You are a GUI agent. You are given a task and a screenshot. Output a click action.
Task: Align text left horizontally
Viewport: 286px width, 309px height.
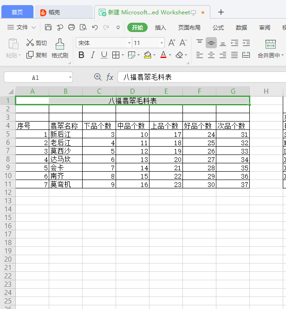pyautogui.click(x=200, y=55)
